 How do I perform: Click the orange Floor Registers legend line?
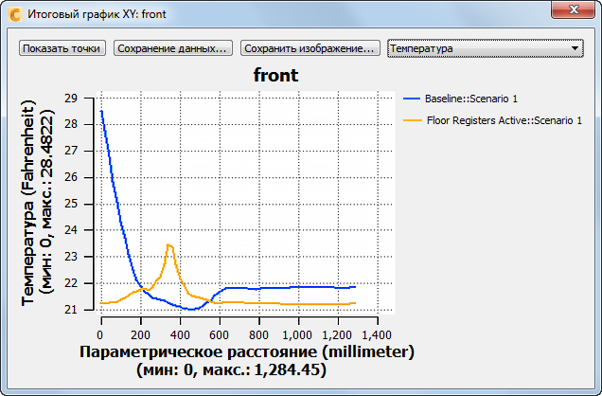pyautogui.click(x=413, y=120)
